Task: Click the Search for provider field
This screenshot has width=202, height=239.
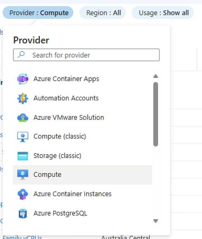Action: pyautogui.click(x=86, y=55)
